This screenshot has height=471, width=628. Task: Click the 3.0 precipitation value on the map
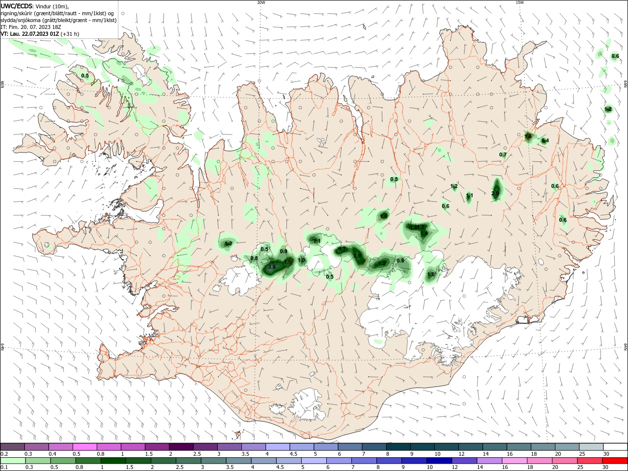(272, 267)
